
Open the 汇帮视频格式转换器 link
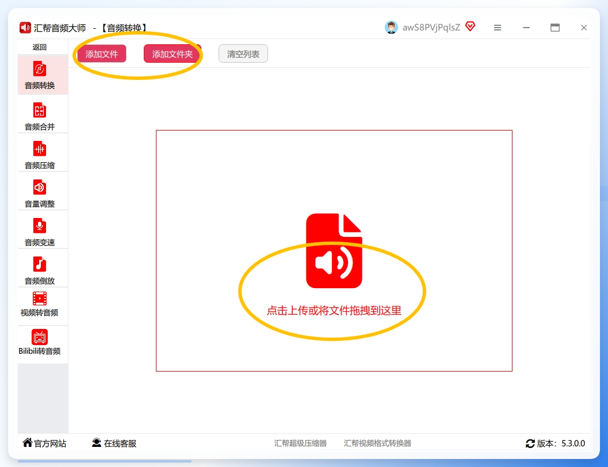[x=377, y=443]
